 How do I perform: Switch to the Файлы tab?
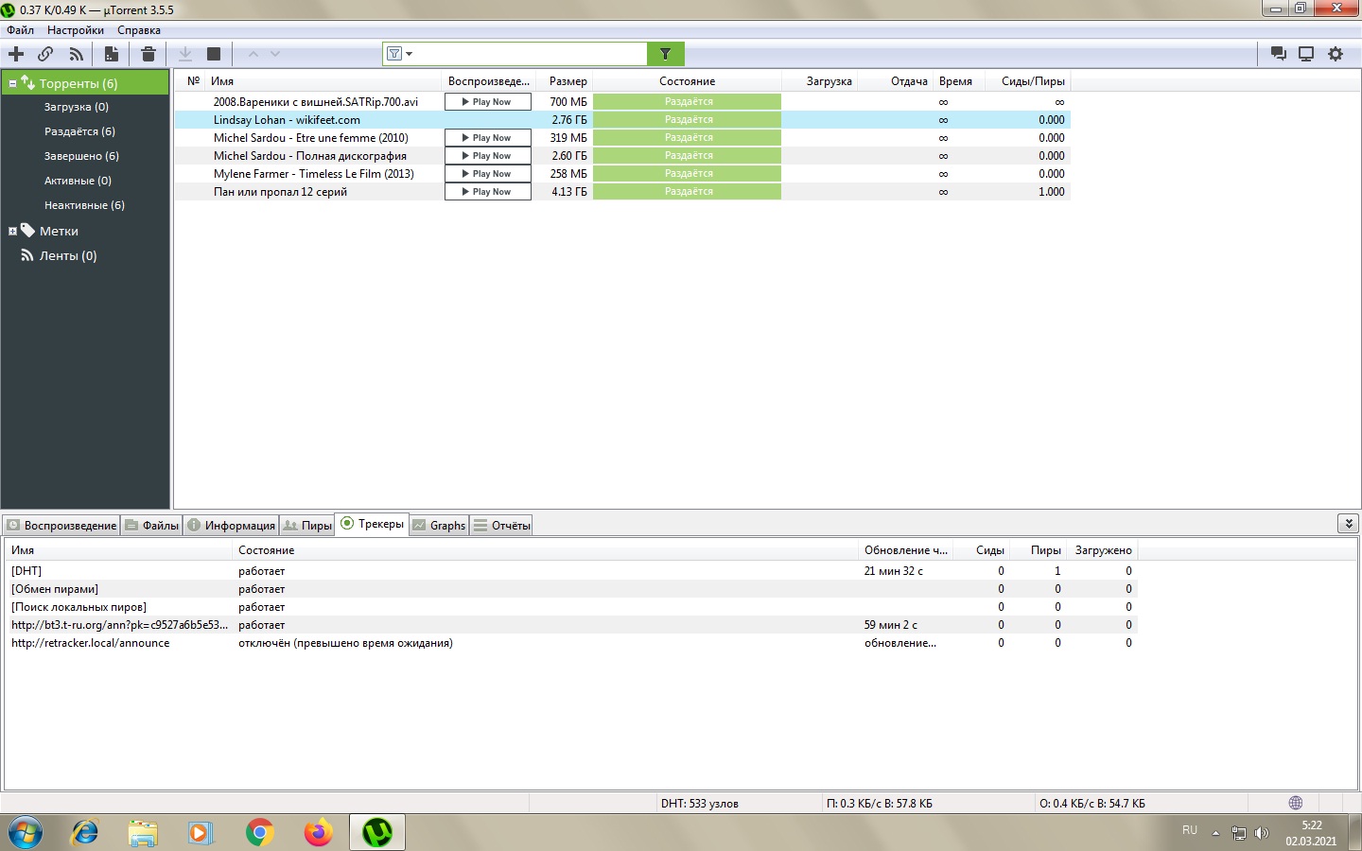tap(151, 526)
